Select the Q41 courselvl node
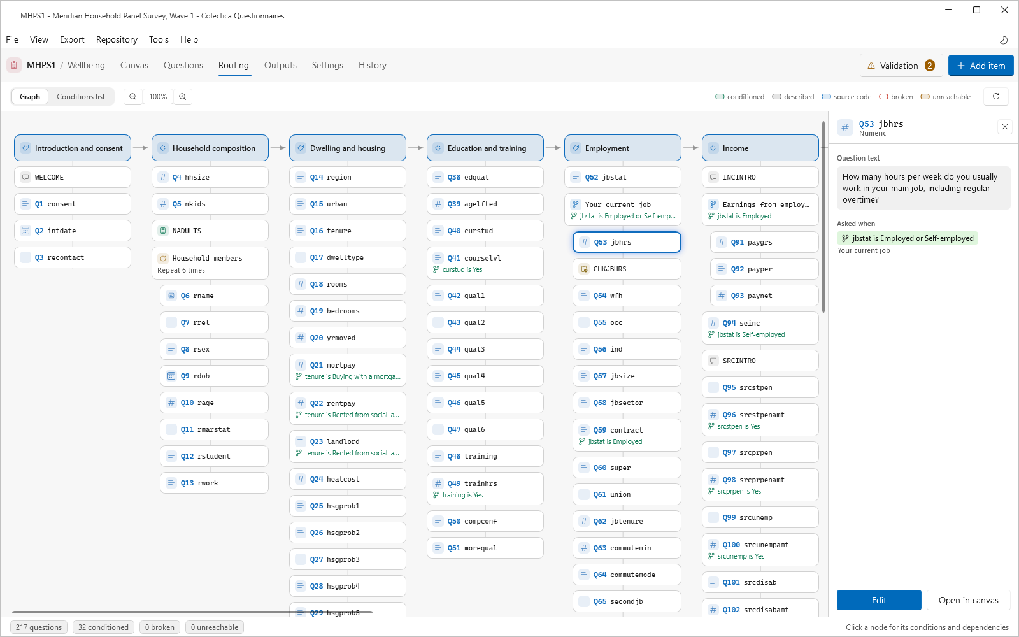 [x=485, y=263]
